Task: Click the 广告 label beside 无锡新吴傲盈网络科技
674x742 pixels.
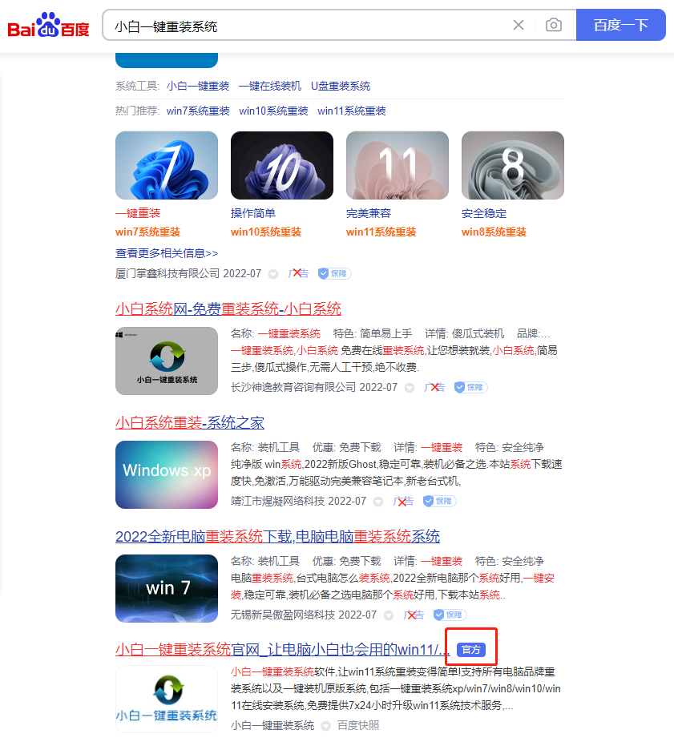Action: click(416, 615)
